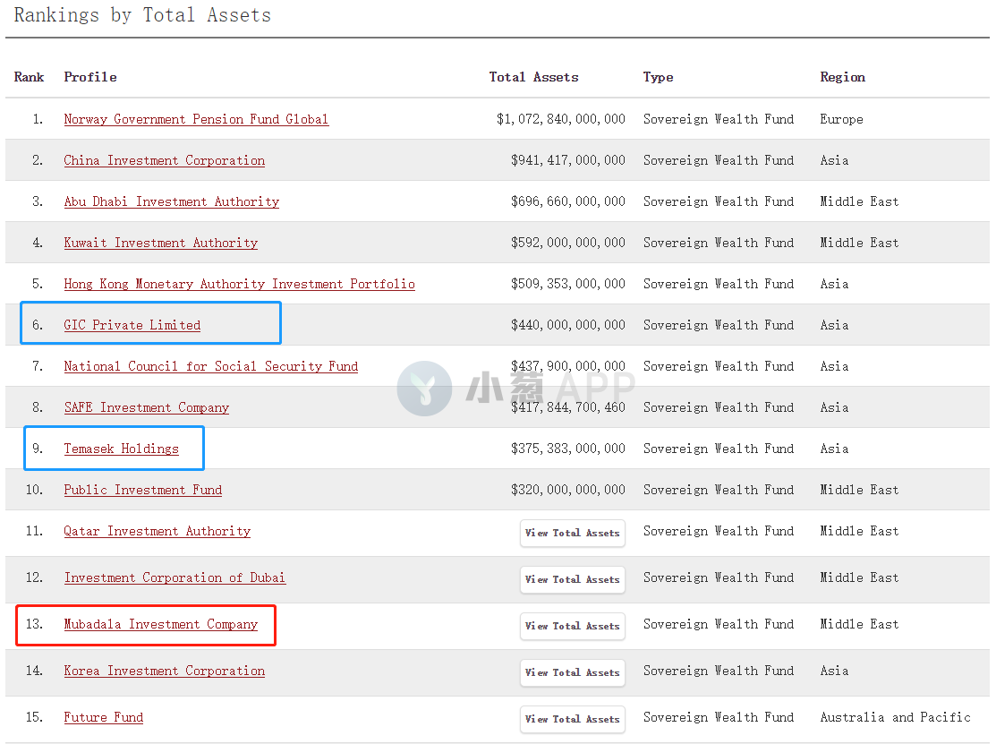996x744 pixels.
Task: Click the Kuwait Investment Authority link
Action: pyautogui.click(x=161, y=244)
